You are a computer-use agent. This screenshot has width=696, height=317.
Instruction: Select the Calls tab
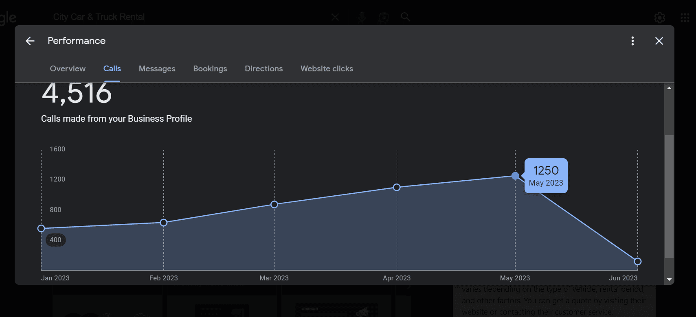pos(112,69)
